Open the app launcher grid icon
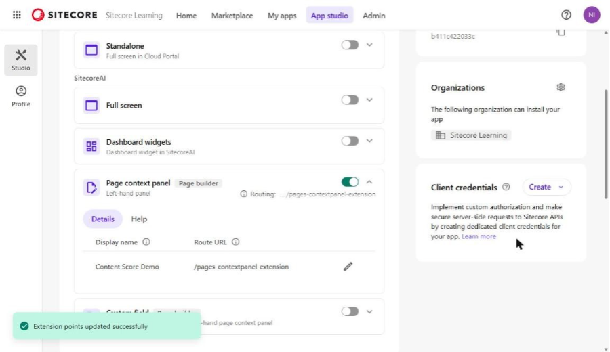 17,15
